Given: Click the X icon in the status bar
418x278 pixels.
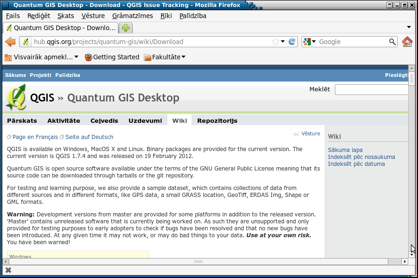Looking at the screenshot, I should [x=8, y=270].
